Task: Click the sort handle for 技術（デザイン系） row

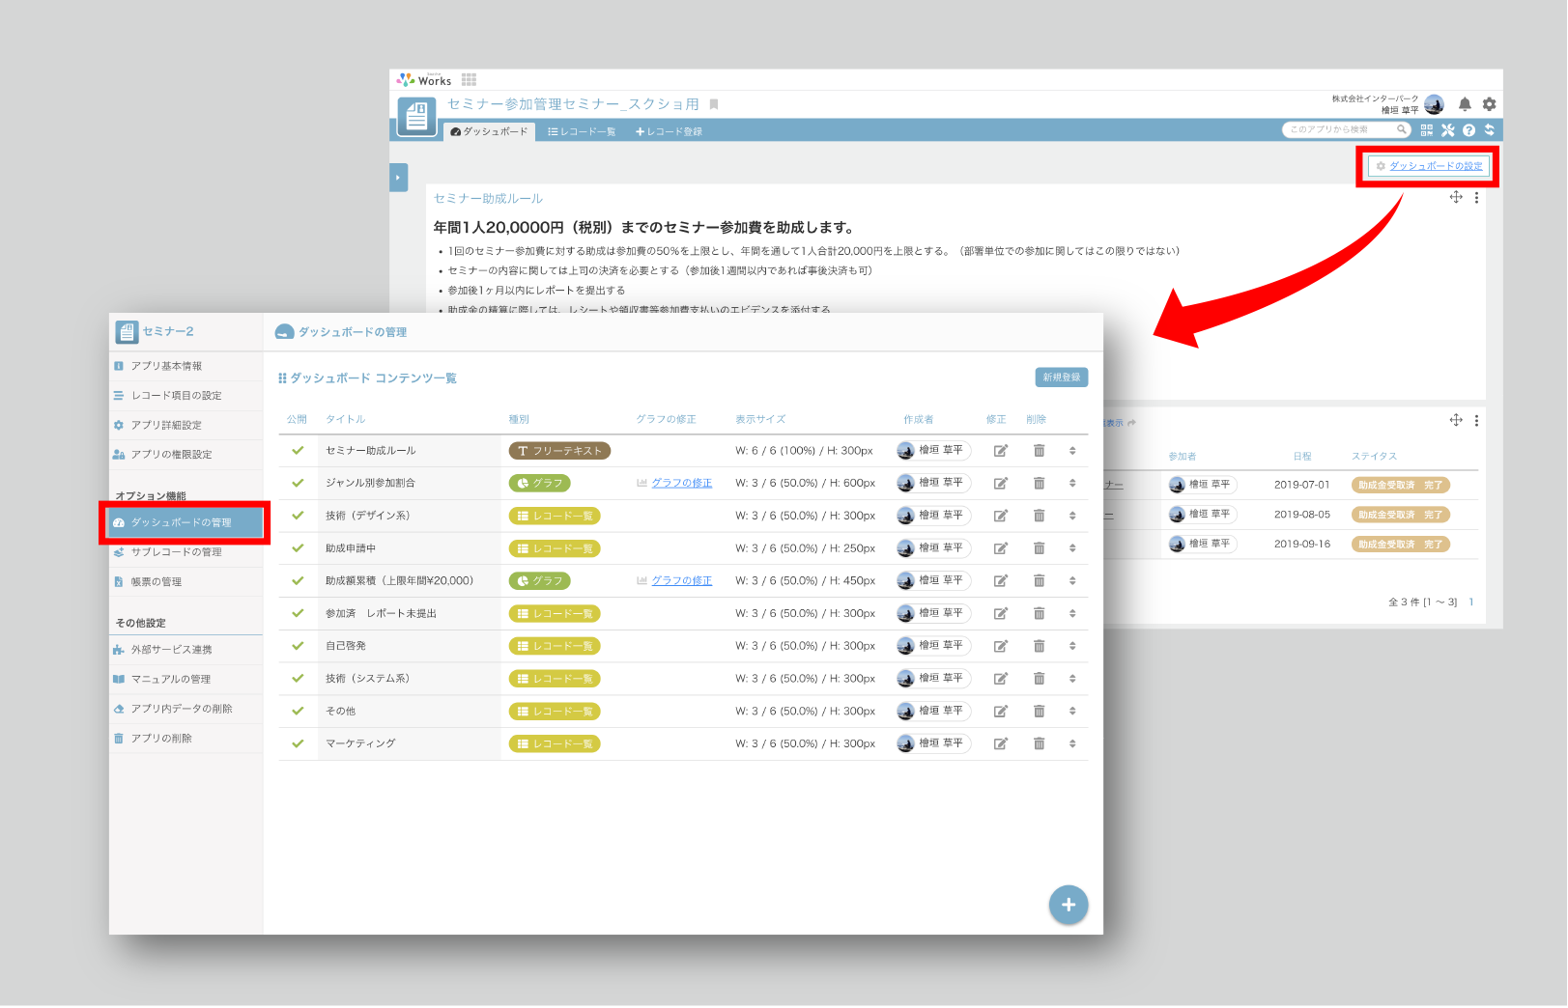Action: pyautogui.click(x=1072, y=516)
